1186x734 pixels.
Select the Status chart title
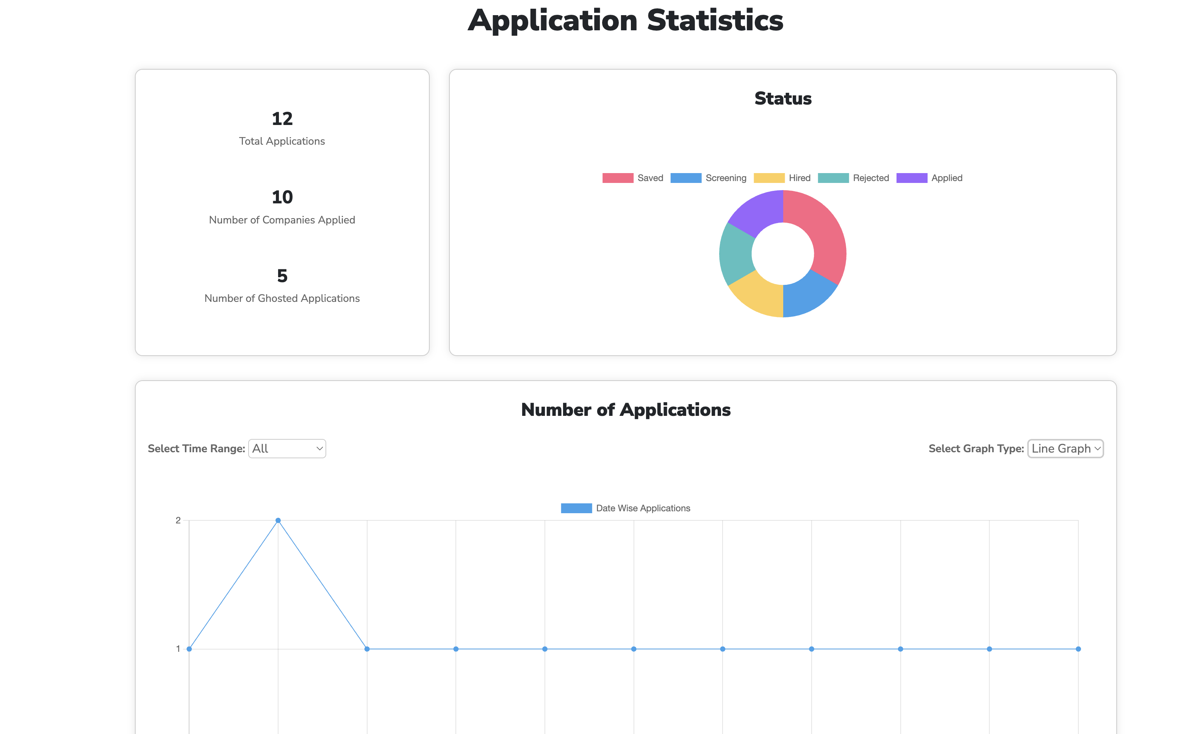click(782, 98)
